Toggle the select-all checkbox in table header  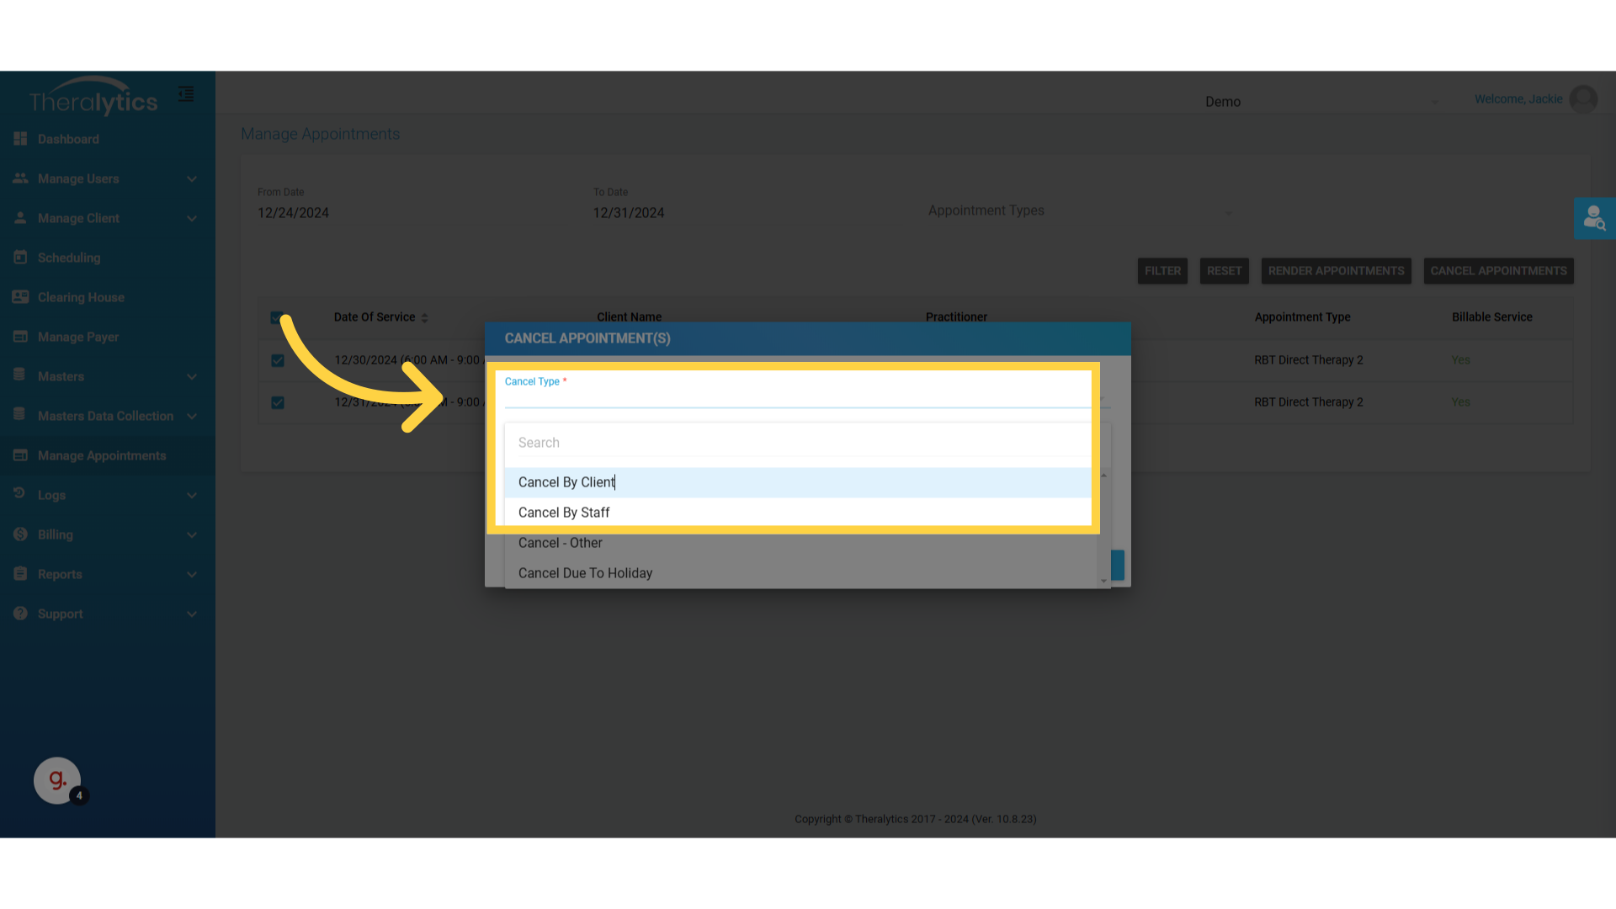click(276, 317)
